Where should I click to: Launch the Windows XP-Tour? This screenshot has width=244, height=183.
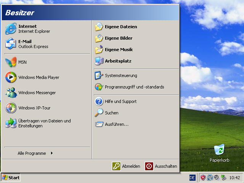(x=34, y=108)
